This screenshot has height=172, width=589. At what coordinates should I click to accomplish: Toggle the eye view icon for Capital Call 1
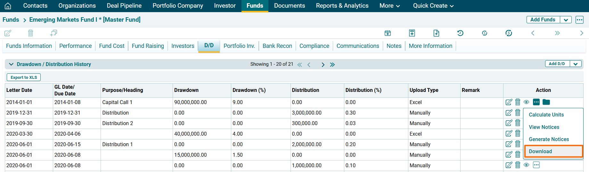[526, 102]
